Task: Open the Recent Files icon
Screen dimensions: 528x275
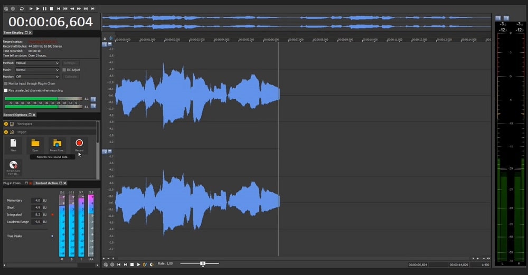Action: pos(57,145)
